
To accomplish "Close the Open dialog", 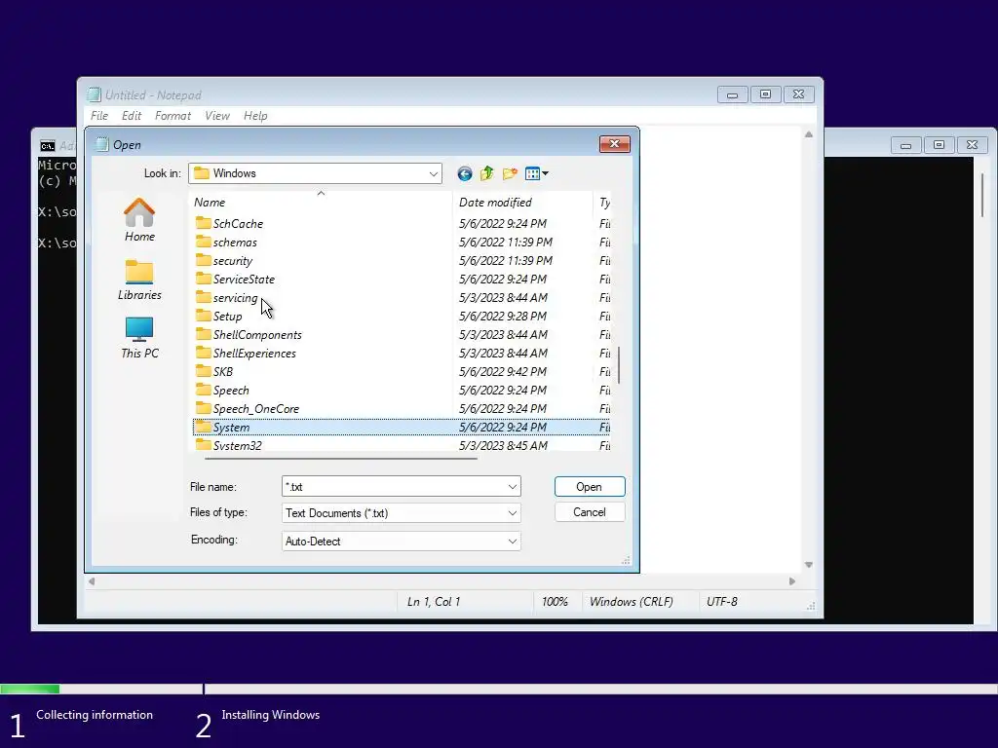I will tap(614, 144).
